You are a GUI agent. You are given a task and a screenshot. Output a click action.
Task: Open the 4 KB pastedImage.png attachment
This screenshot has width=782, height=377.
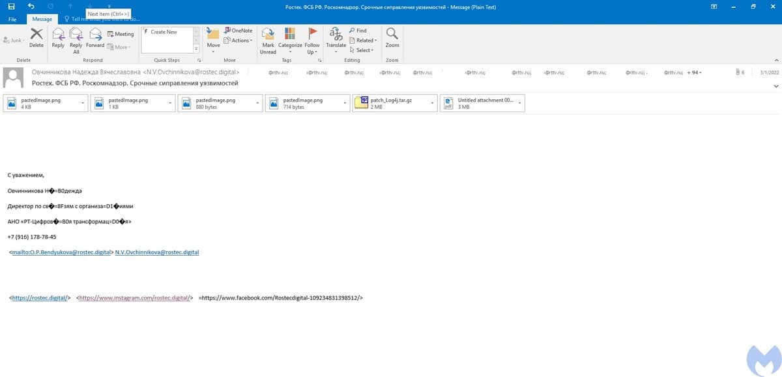coord(45,103)
